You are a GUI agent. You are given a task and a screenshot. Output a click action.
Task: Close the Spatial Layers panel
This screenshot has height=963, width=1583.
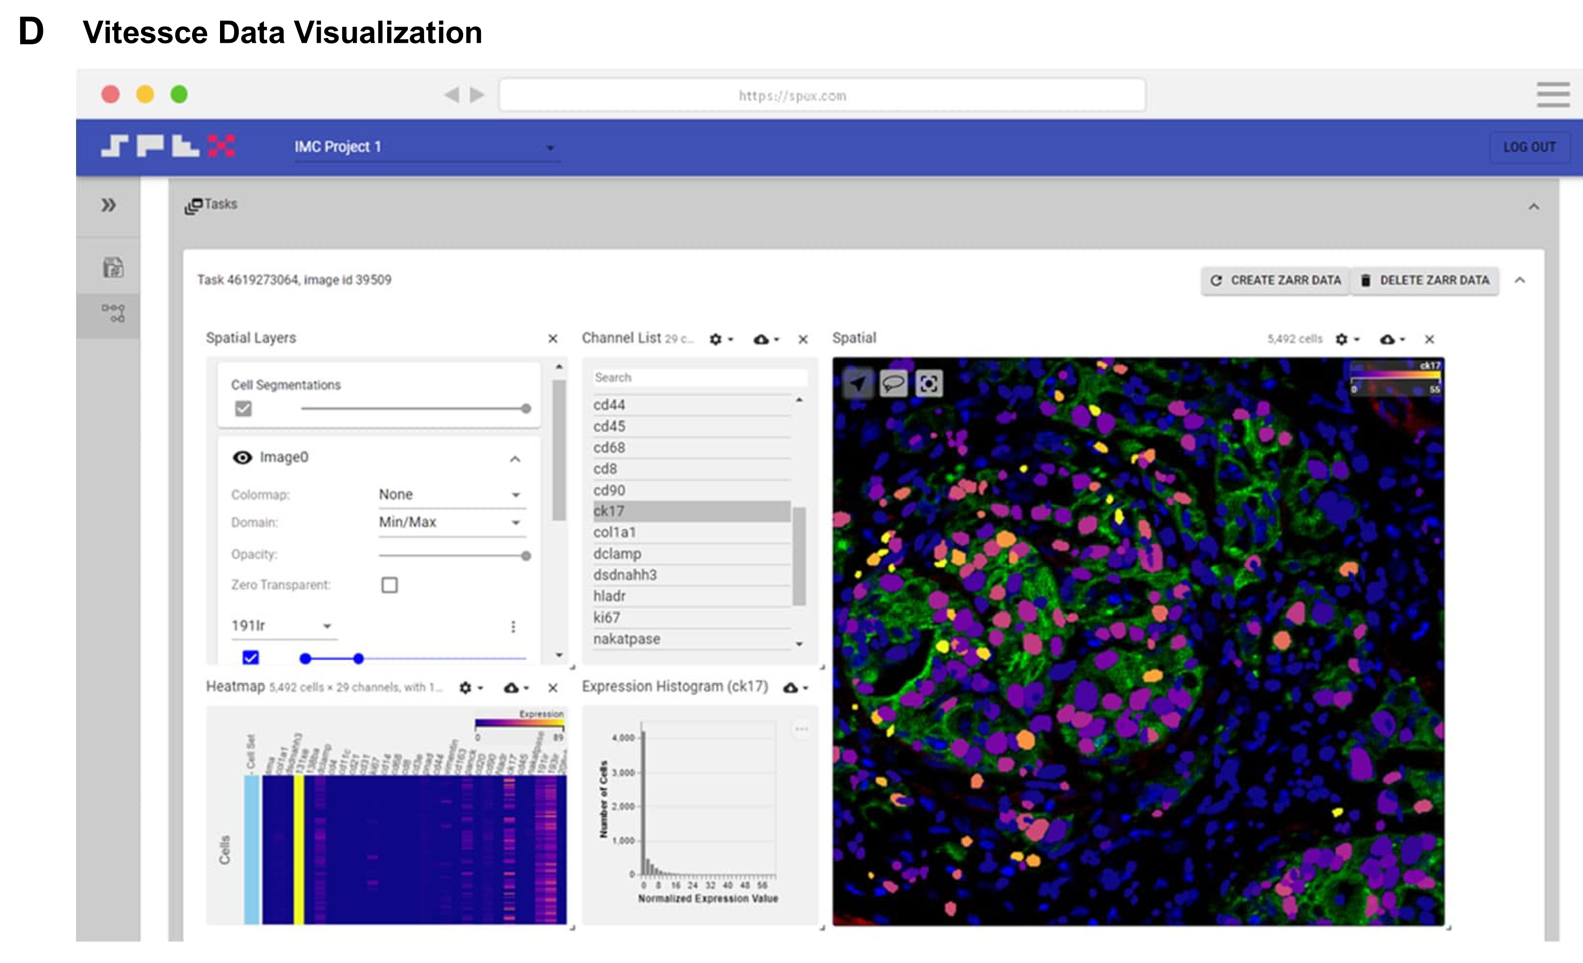pos(553,338)
